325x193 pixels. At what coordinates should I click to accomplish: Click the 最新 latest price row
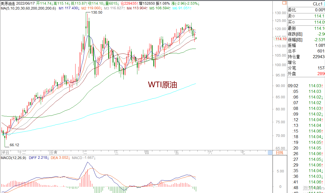[306, 28]
